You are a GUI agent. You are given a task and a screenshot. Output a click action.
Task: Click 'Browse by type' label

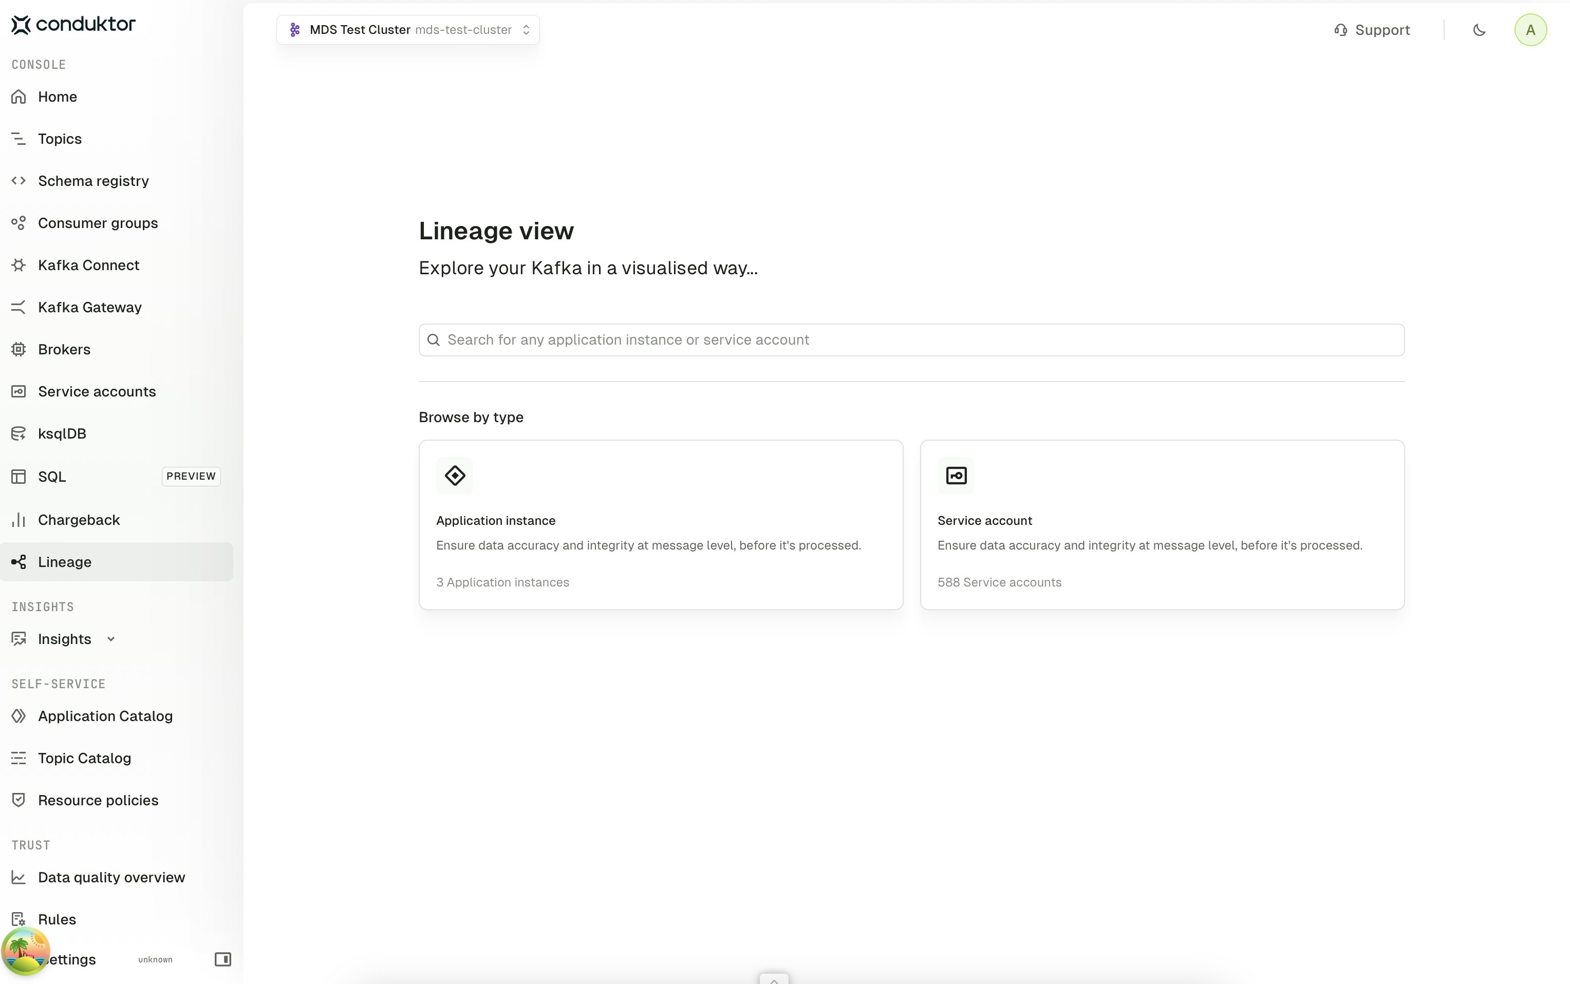(471, 417)
